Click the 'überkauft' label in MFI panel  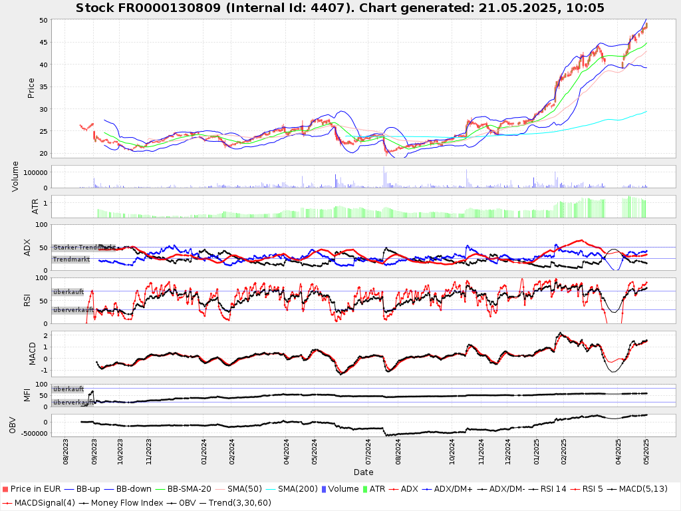[x=68, y=389]
